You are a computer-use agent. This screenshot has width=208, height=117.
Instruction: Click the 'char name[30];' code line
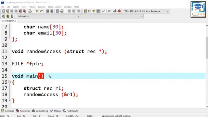pyautogui.click(x=44, y=27)
